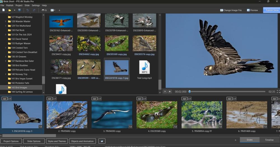Expand the 128 Wander Master folder
This screenshot has width=280, height=147.
(x=6, y=22)
